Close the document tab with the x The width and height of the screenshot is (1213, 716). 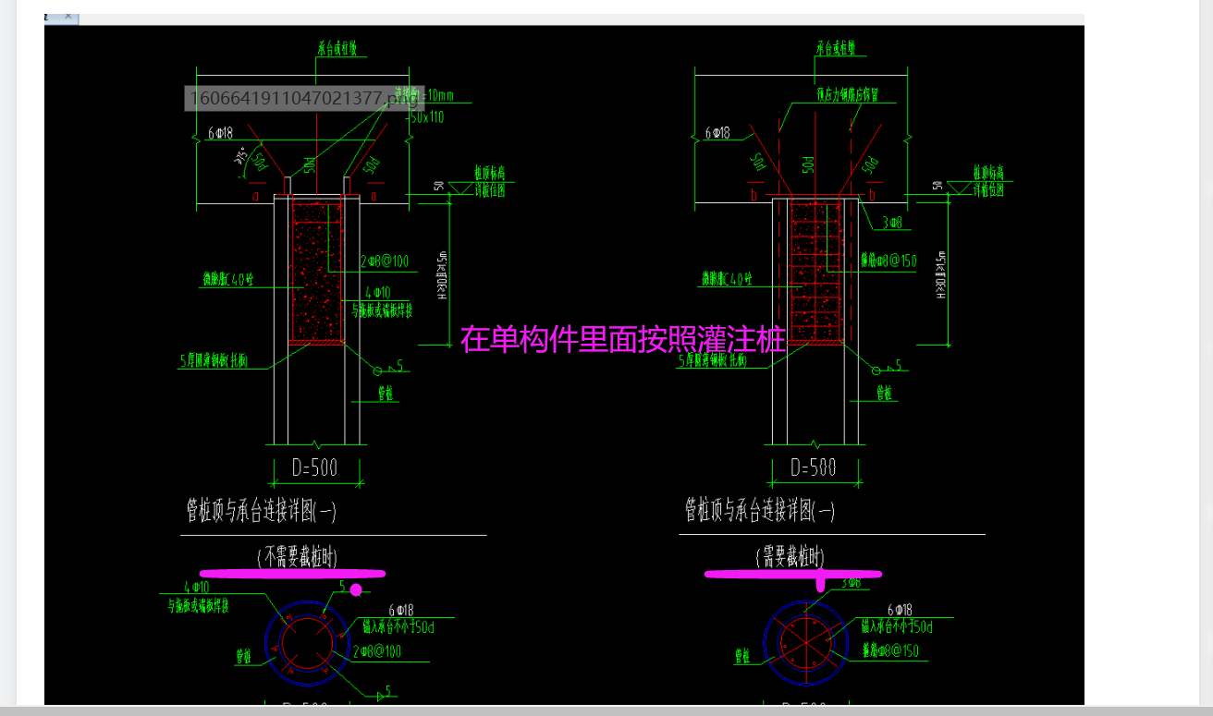coord(68,17)
